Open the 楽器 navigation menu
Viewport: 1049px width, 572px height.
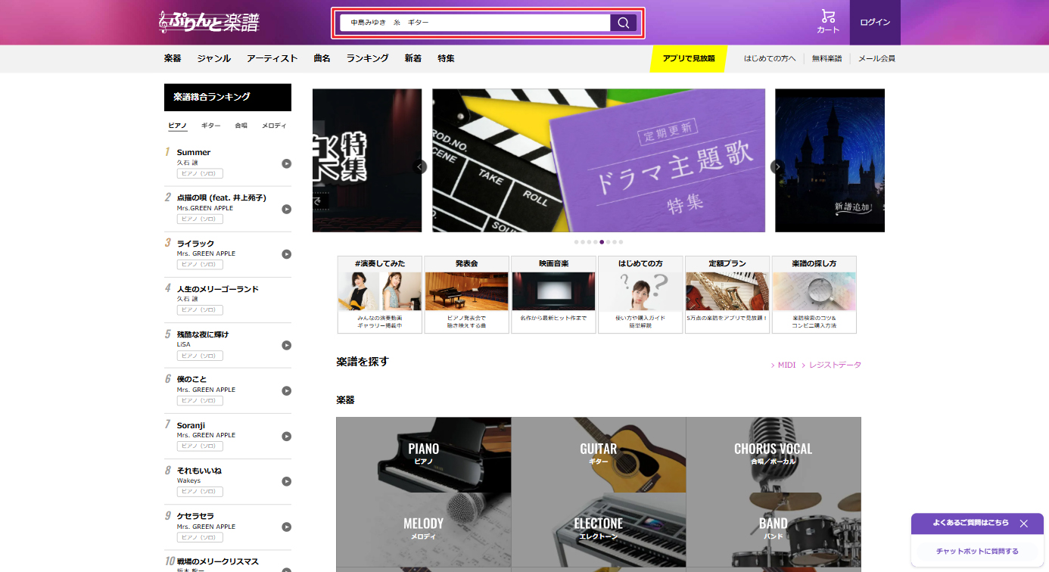174,58
